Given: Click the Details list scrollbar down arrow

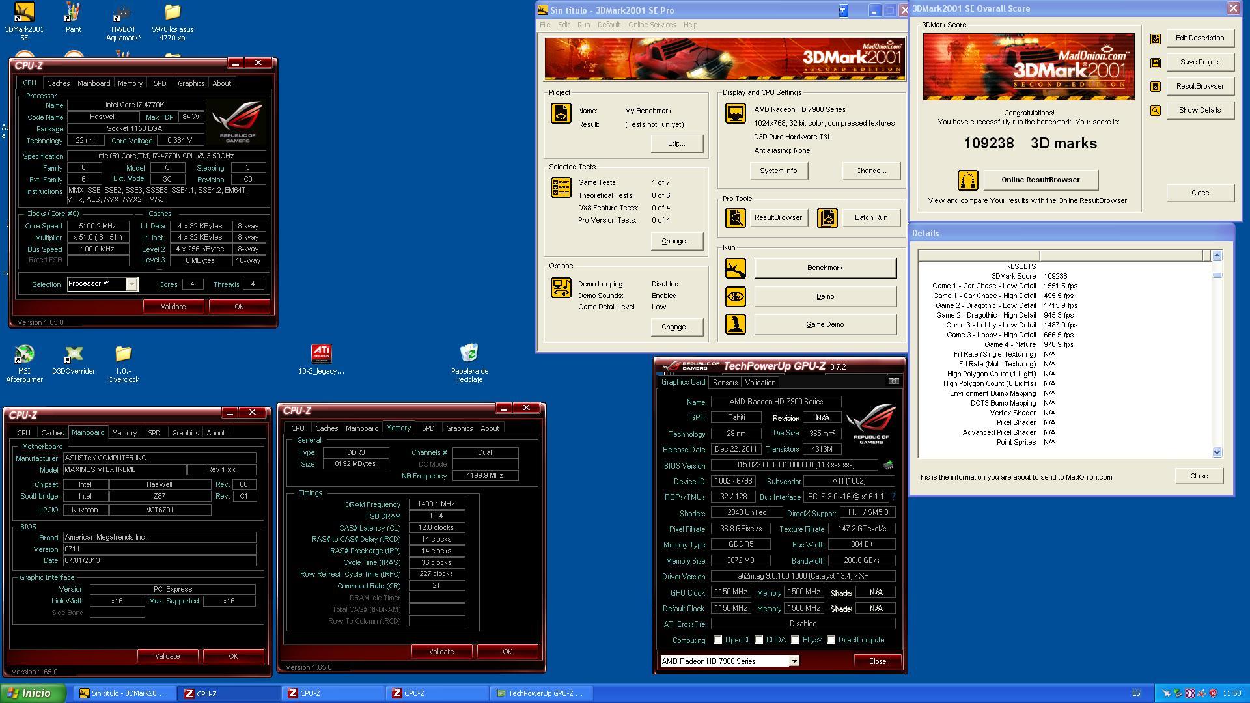Looking at the screenshot, I should (x=1217, y=452).
